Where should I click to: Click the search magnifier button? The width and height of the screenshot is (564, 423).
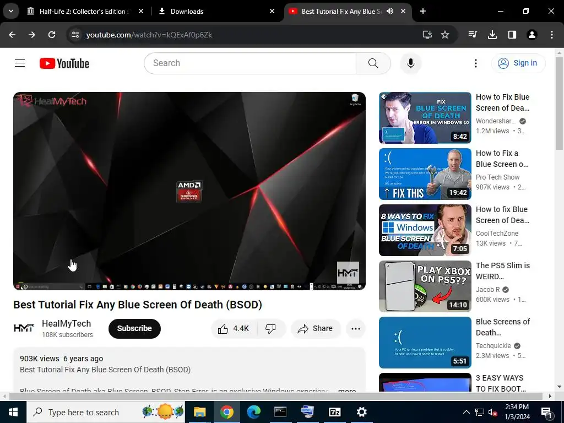373,63
